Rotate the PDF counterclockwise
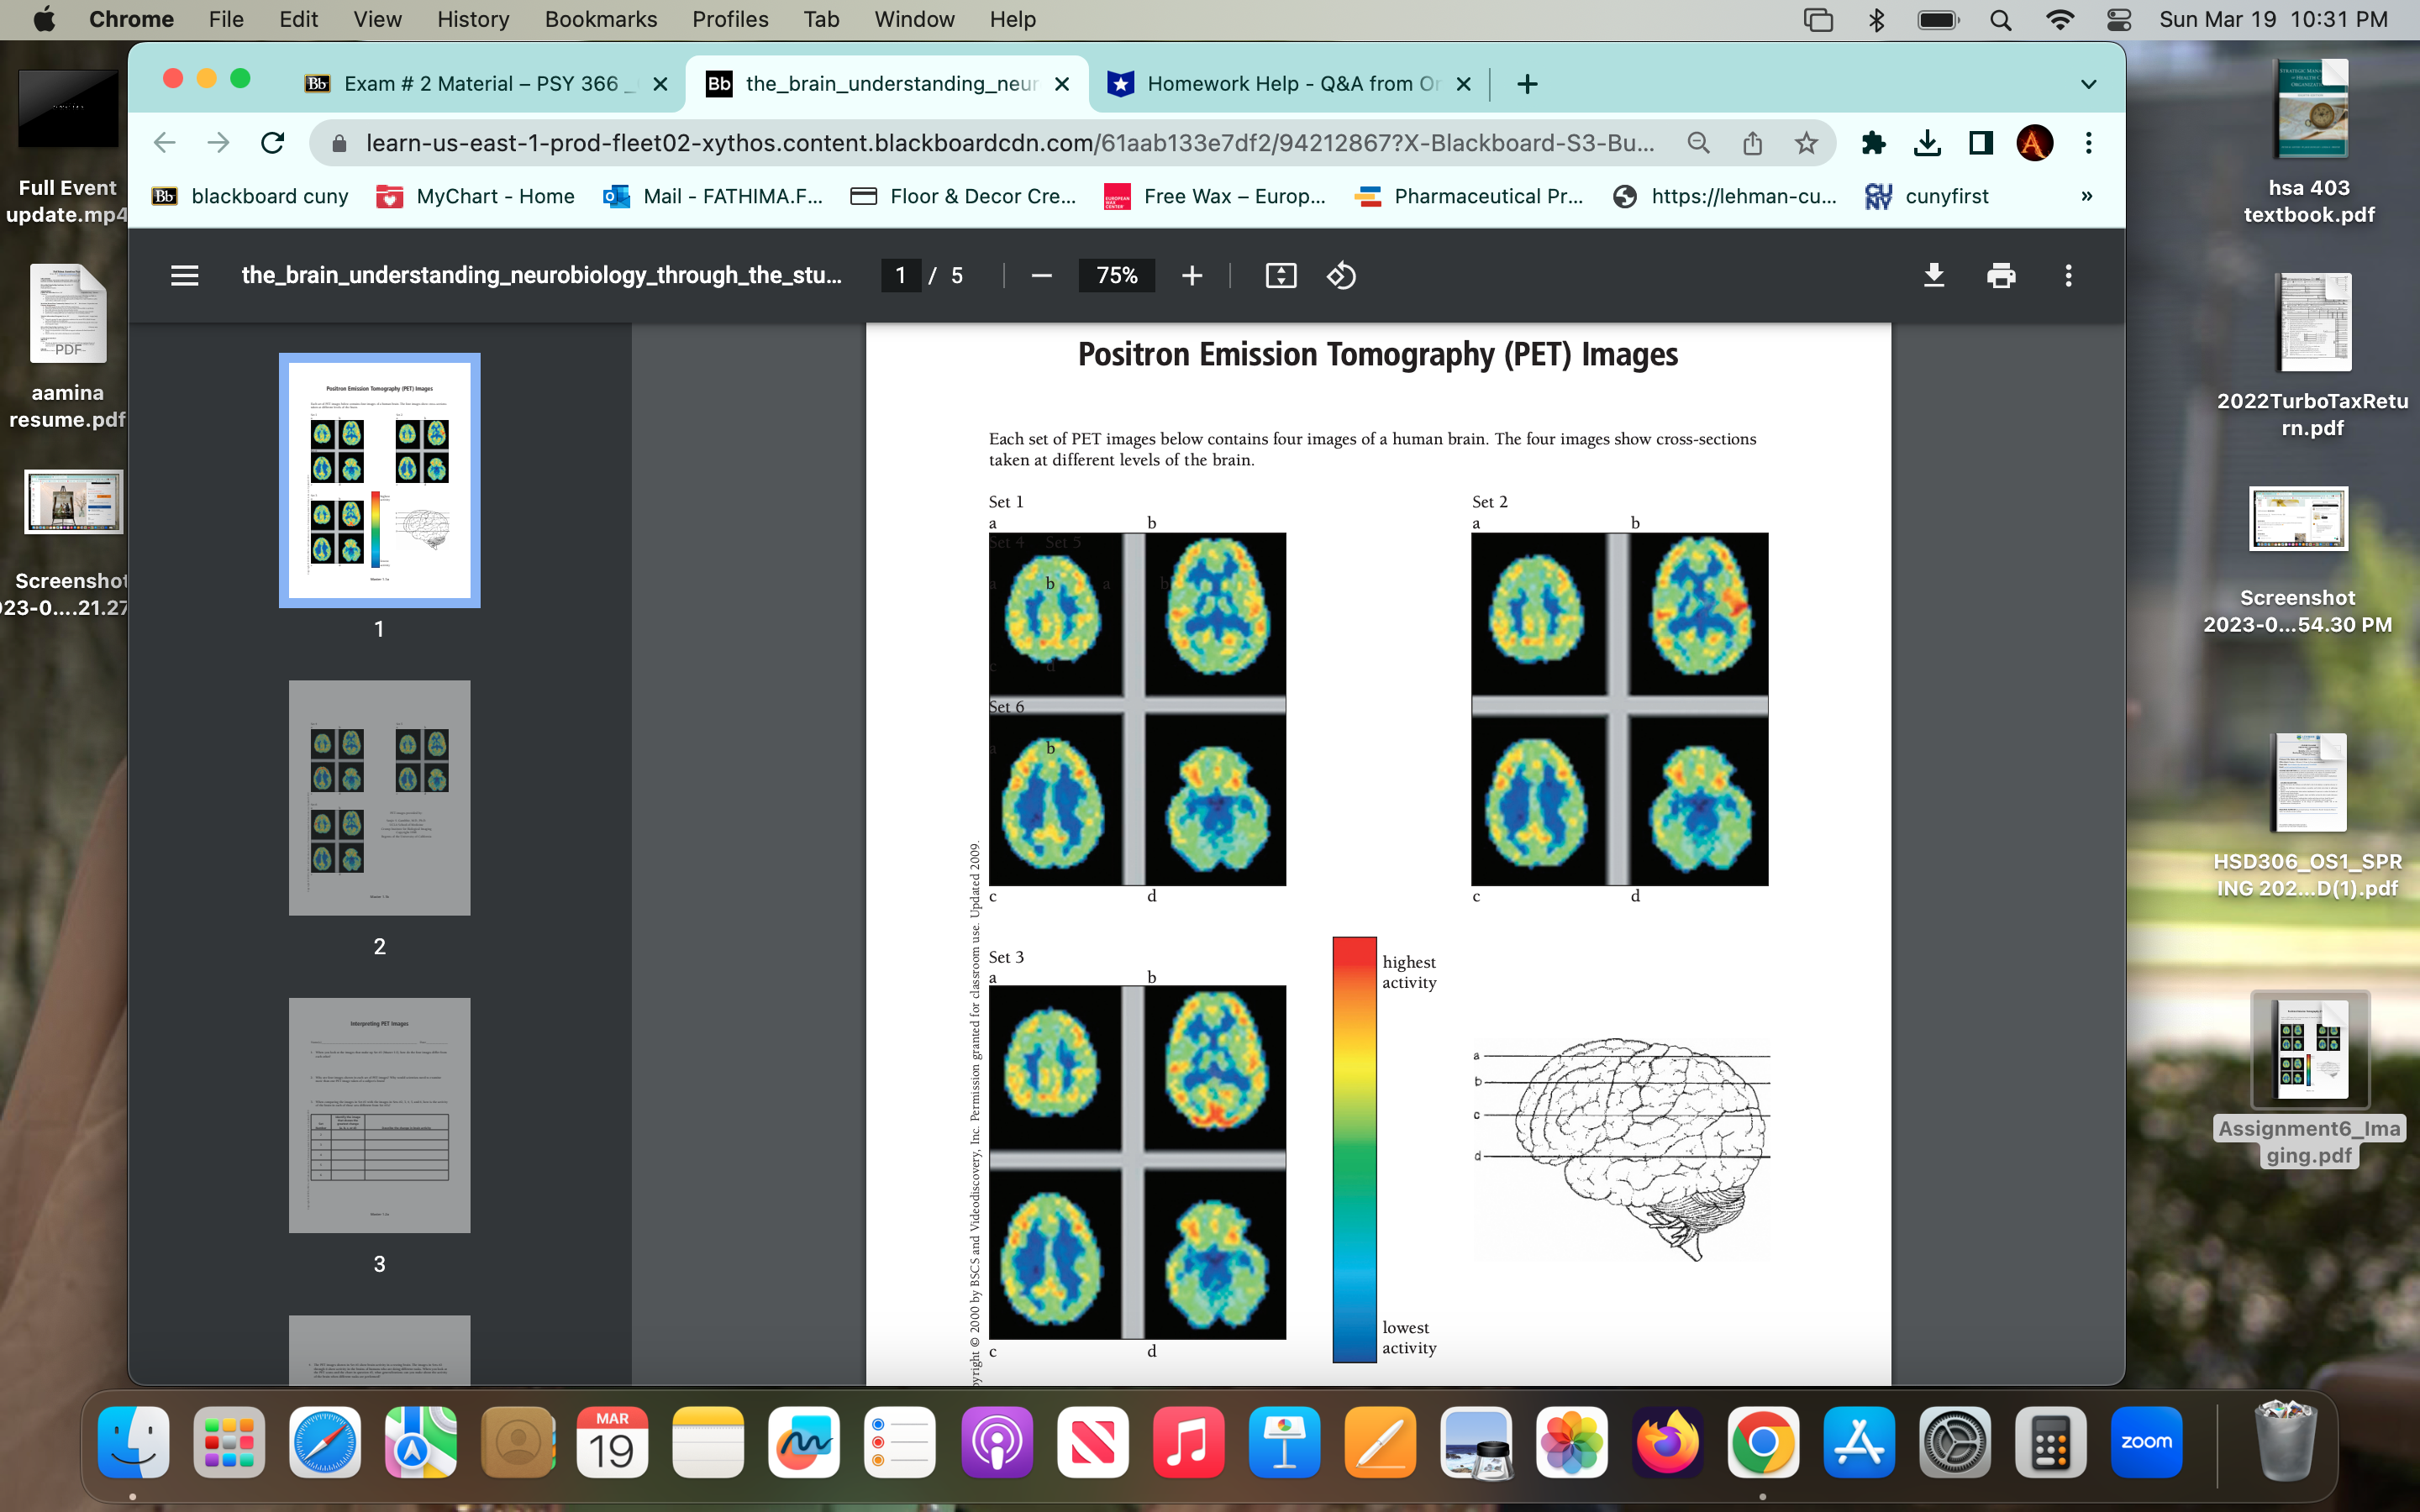This screenshot has height=1512, width=2420. click(x=1341, y=276)
